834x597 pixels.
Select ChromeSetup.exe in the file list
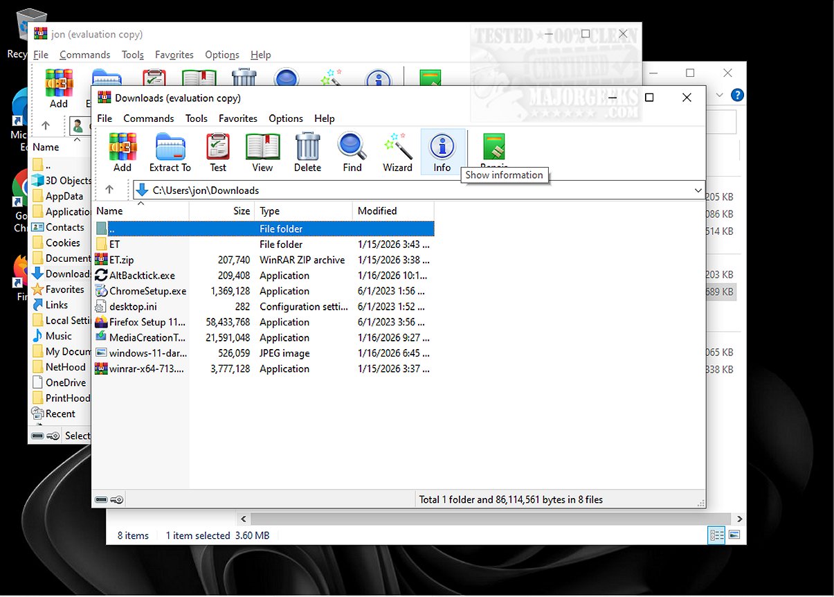(147, 291)
